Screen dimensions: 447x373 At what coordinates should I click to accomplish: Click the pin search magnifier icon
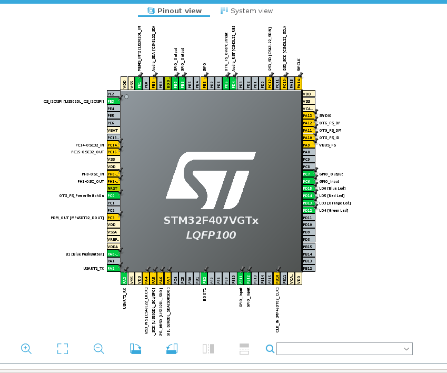click(x=270, y=349)
